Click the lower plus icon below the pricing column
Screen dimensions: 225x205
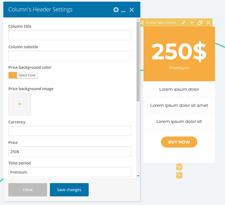[179, 175]
